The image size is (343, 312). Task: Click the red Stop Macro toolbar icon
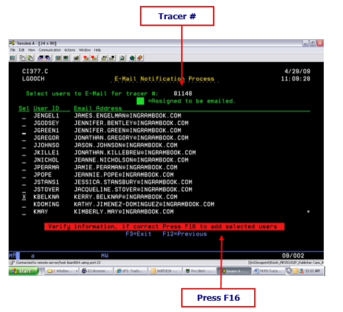coord(94,58)
